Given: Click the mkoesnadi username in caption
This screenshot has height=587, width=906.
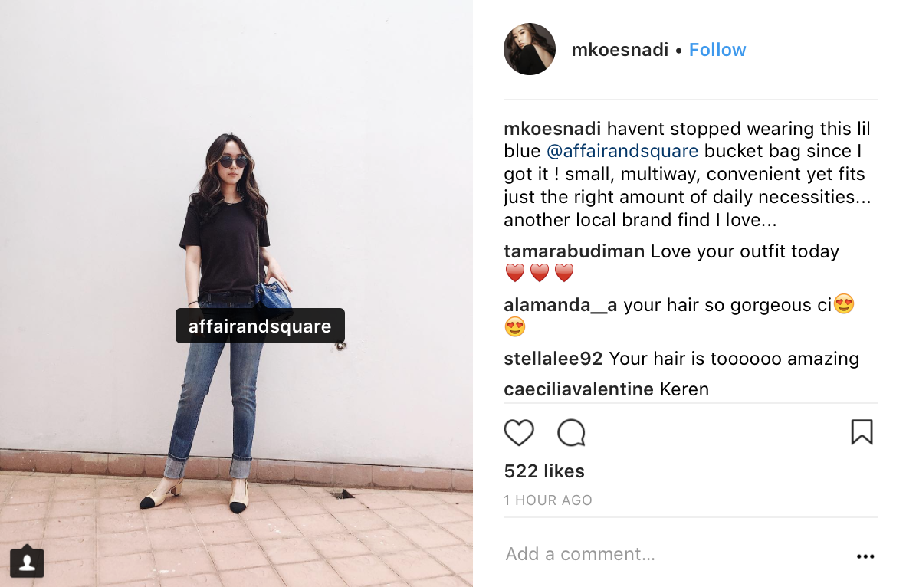Looking at the screenshot, I should point(552,128).
